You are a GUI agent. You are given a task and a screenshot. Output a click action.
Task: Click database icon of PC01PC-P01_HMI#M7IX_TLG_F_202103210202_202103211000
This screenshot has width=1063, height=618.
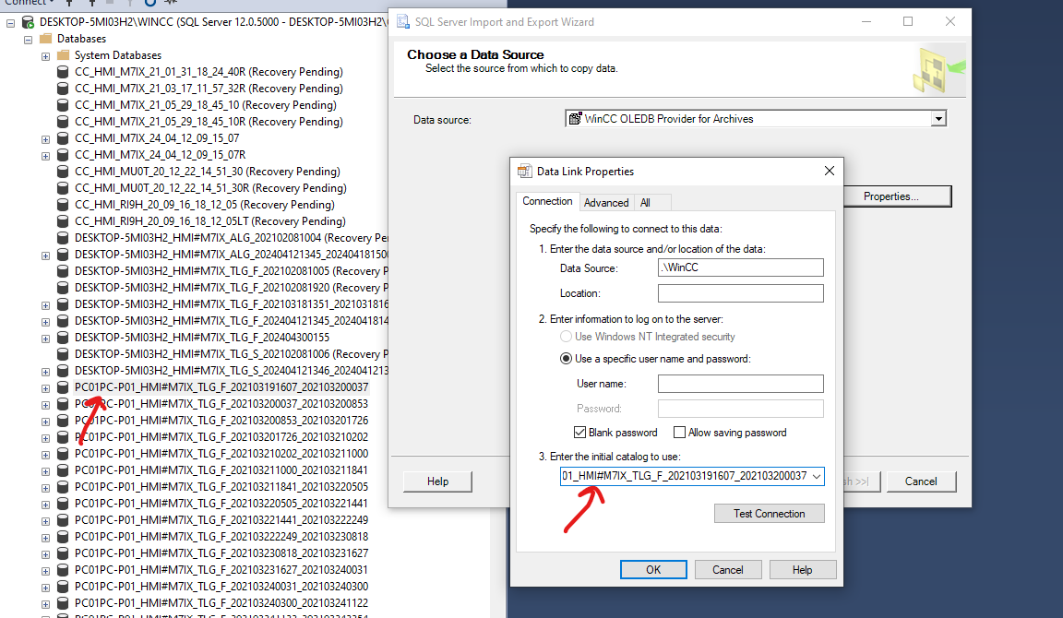click(x=63, y=453)
